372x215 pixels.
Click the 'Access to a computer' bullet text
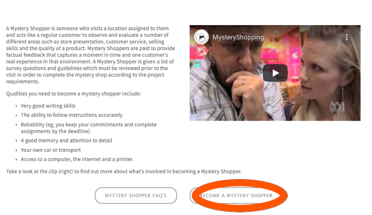pyautogui.click(x=77, y=159)
